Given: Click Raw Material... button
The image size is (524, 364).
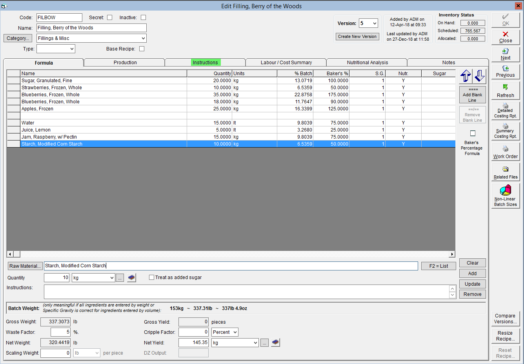Looking at the screenshot, I should point(25,266).
